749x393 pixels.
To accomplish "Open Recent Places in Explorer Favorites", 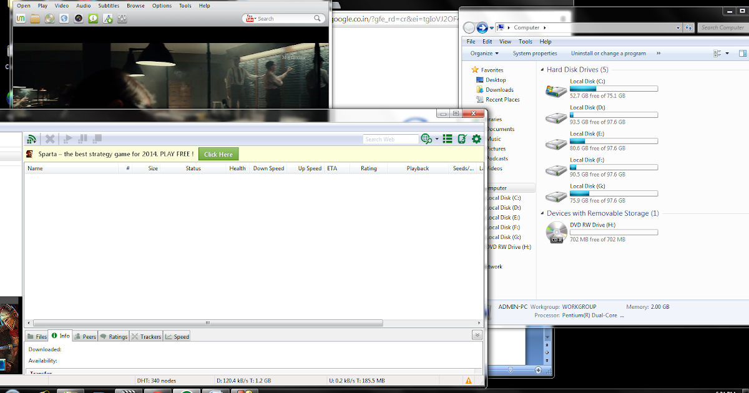I will tap(497, 100).
